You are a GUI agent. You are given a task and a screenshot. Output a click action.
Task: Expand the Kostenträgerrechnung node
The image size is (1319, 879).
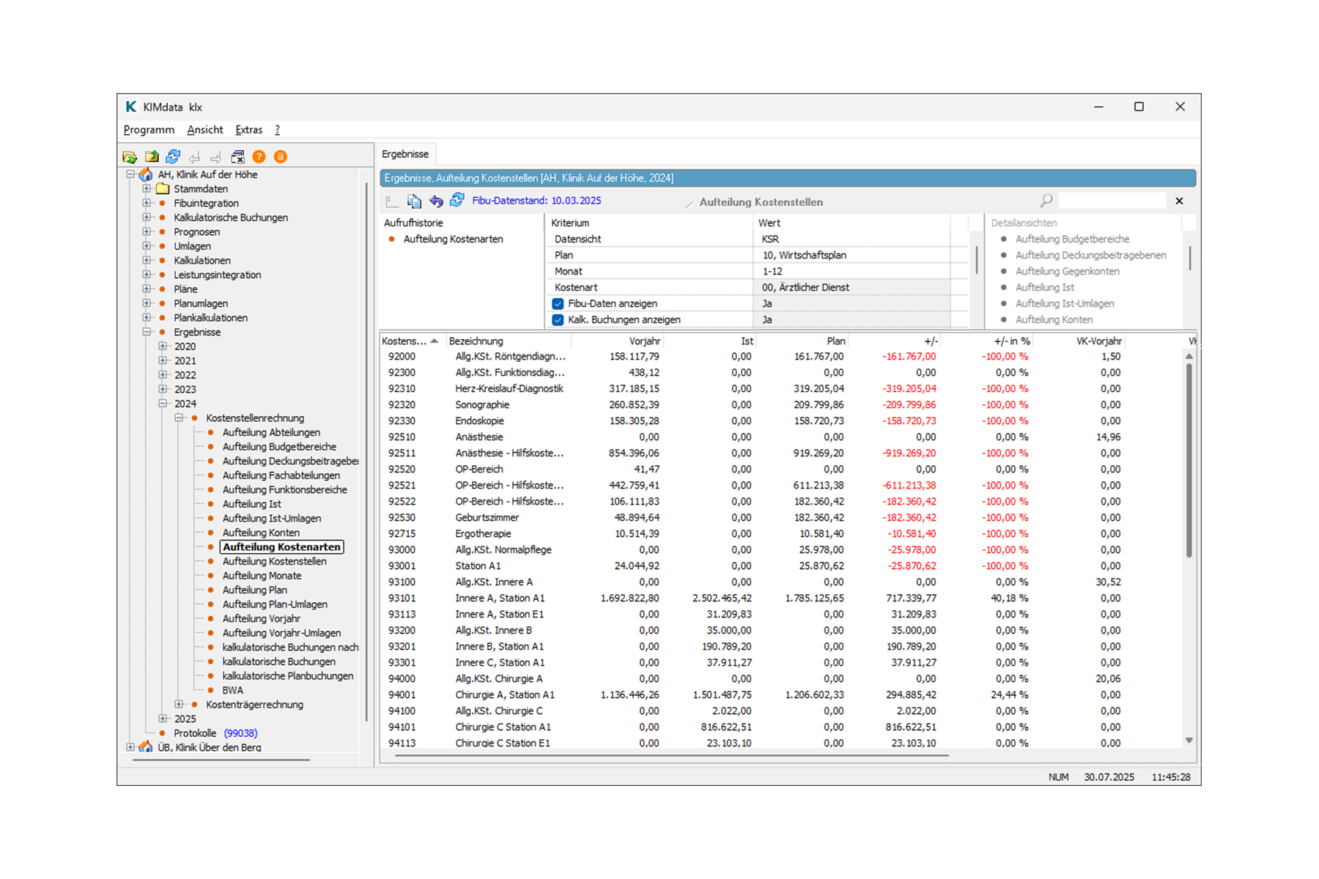(179, 704)
